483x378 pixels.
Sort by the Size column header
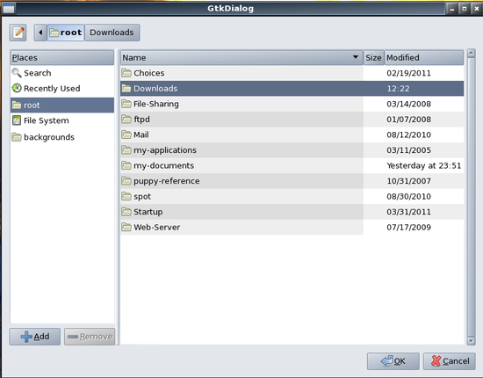[373, 58]
